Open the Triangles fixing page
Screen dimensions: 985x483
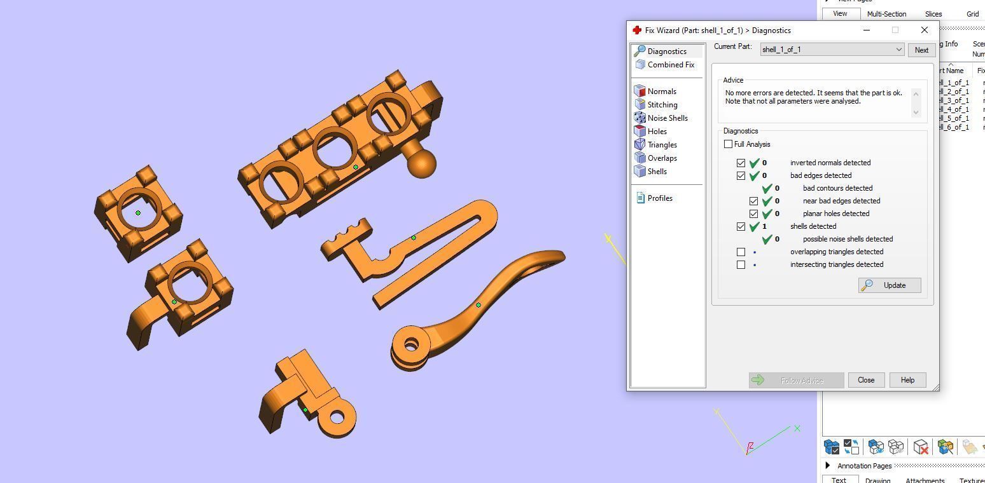click(656, 145)
